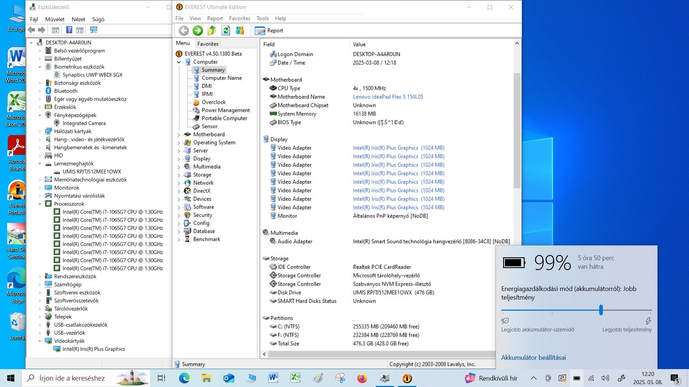This screenshot has width=689, height=387.
Task: Select the Overclock item in Computer tree
Action: [214, 102]
